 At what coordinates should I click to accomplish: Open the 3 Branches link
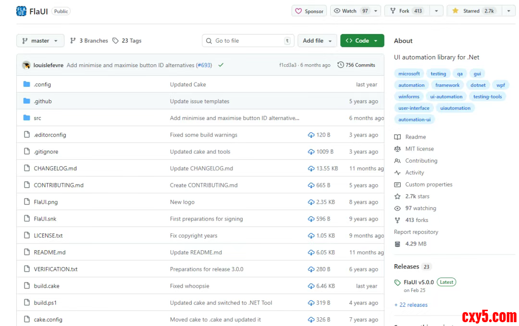coord(89,41)
